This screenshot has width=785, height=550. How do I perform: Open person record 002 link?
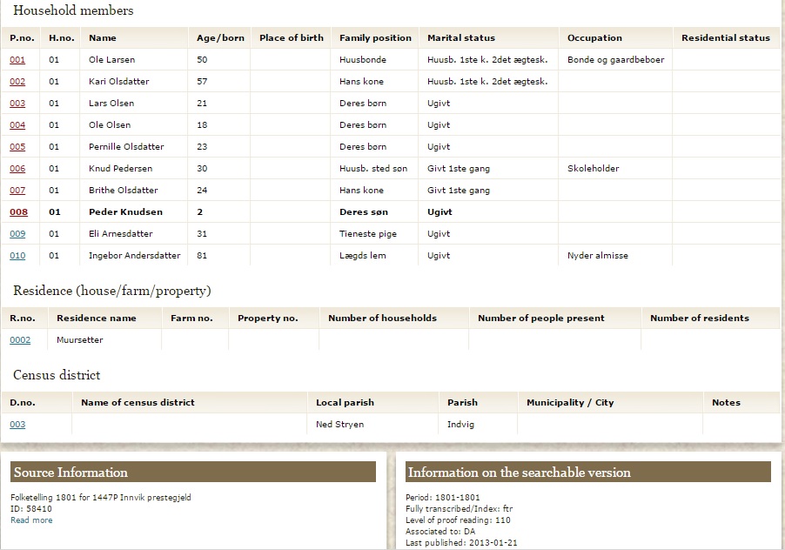pos(17,82)
